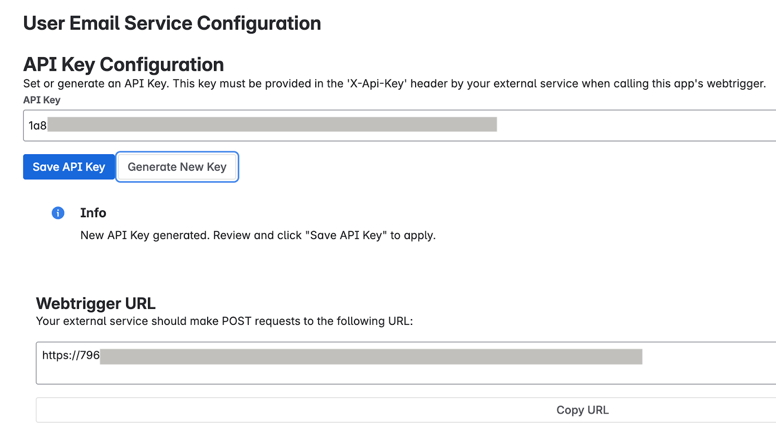Click the redacted gray part of the URL
776x433 pixels.
click(x=371, y=356)
